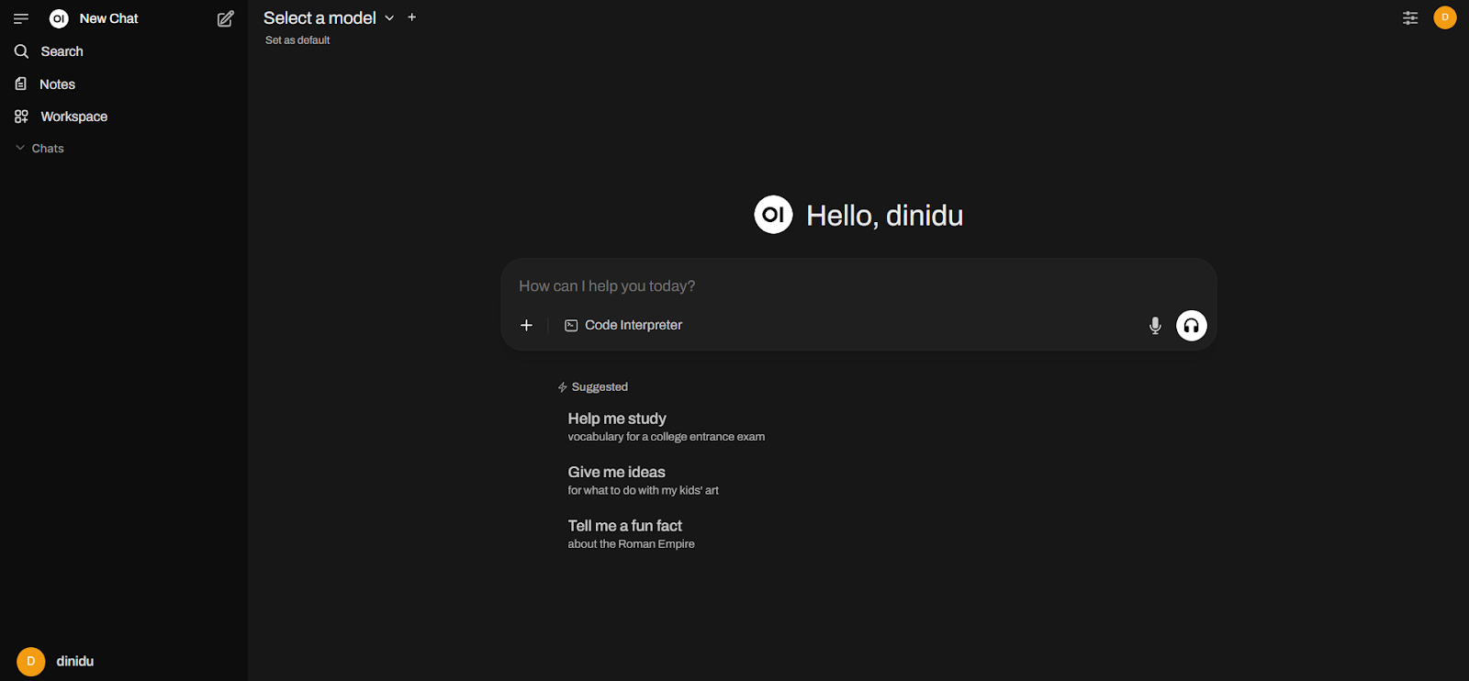The height and width of the screenshot is (681, 1469).
Task: Toggle the sidebar with hamburger icon
Action: (x=21, y=18)
